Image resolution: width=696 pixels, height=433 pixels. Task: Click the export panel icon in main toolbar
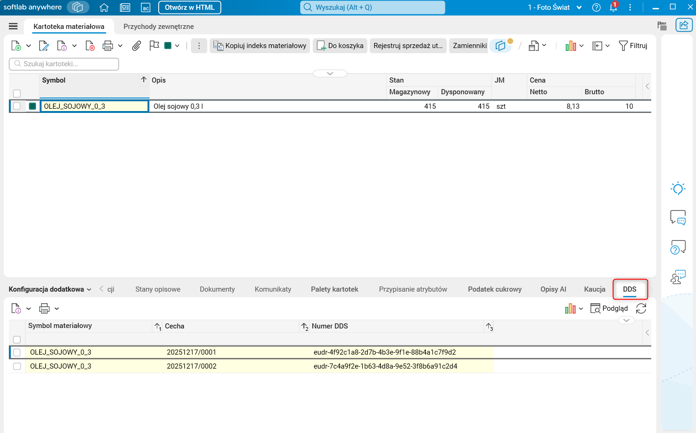[597, 46]
